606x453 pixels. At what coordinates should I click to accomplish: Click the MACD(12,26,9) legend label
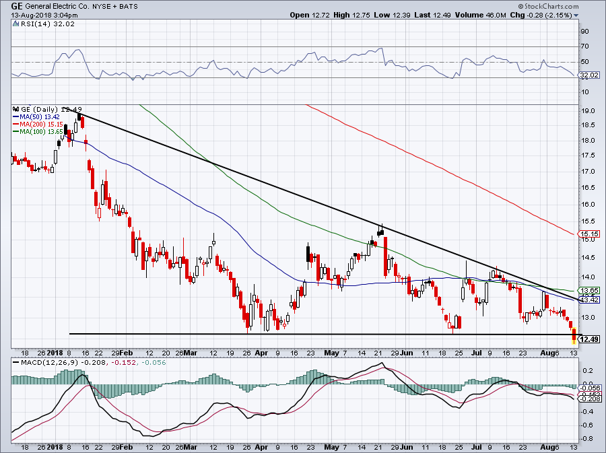pos(49,363)
